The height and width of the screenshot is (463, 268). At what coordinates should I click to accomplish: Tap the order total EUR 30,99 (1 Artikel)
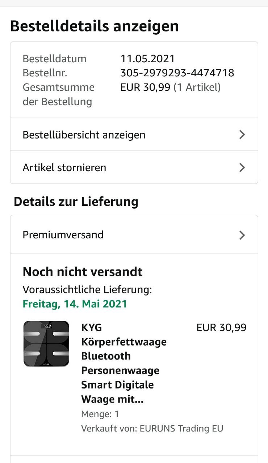[x=171, y=87]
